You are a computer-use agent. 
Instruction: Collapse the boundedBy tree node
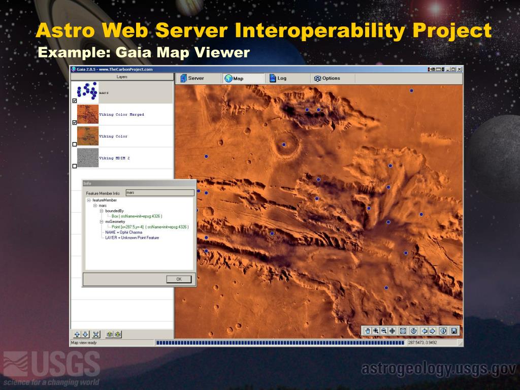point(102,211)
